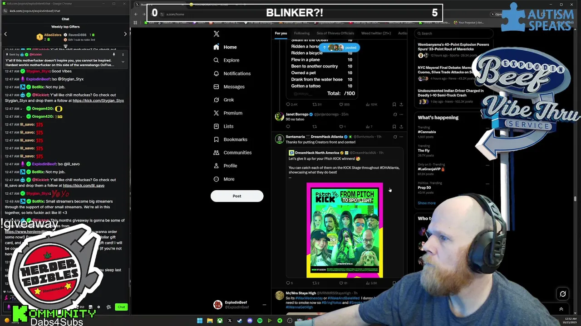Open Xbox app from taskbar
Image resolution: width=581 pixels, height=326 pixels.
point(220,321)
